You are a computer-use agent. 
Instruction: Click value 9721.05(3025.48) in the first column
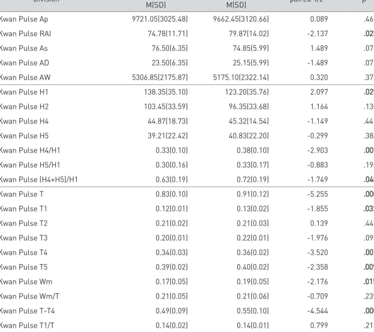point(160,19)
